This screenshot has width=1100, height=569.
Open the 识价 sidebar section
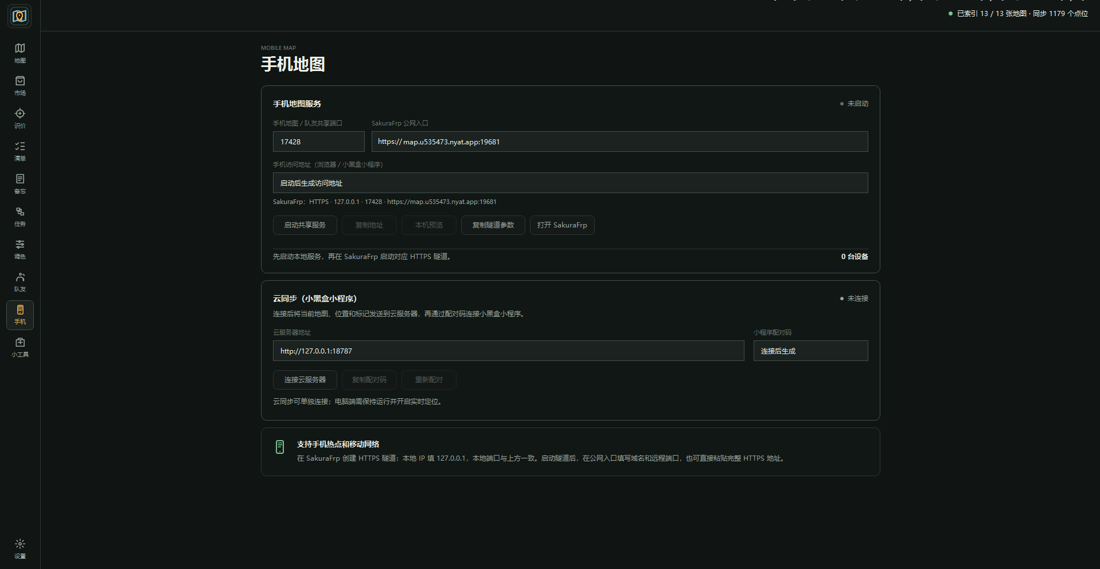(20, 118)
